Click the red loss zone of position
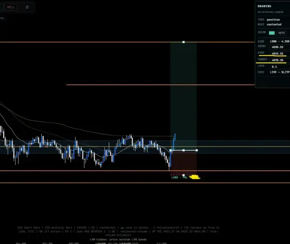 (x=183, y=163)
